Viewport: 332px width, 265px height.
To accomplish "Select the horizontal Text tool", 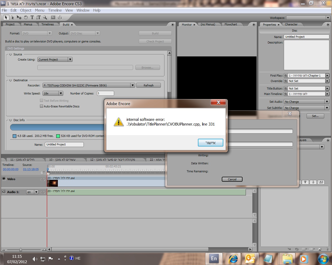I will [32, 17].
